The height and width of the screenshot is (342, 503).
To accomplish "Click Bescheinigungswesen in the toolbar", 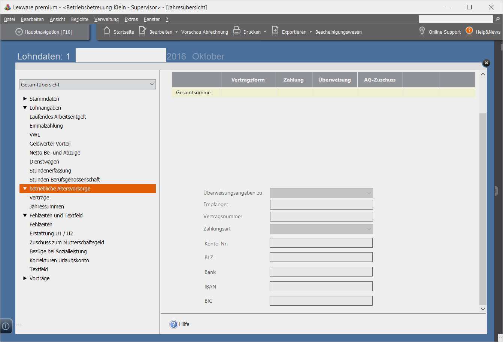I will point(338,32).
